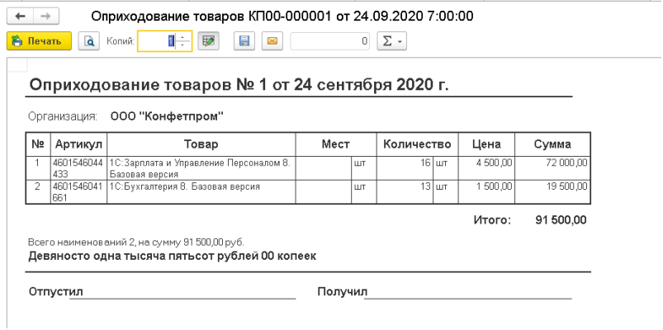Image resolution: width=663 pixels, height=330 pixels.
Task: Select the Артикул column header
Action: (x=78, y=144)
